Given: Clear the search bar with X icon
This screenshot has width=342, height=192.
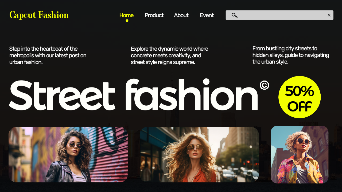Looking at the screenshot, I should [329, 15].
